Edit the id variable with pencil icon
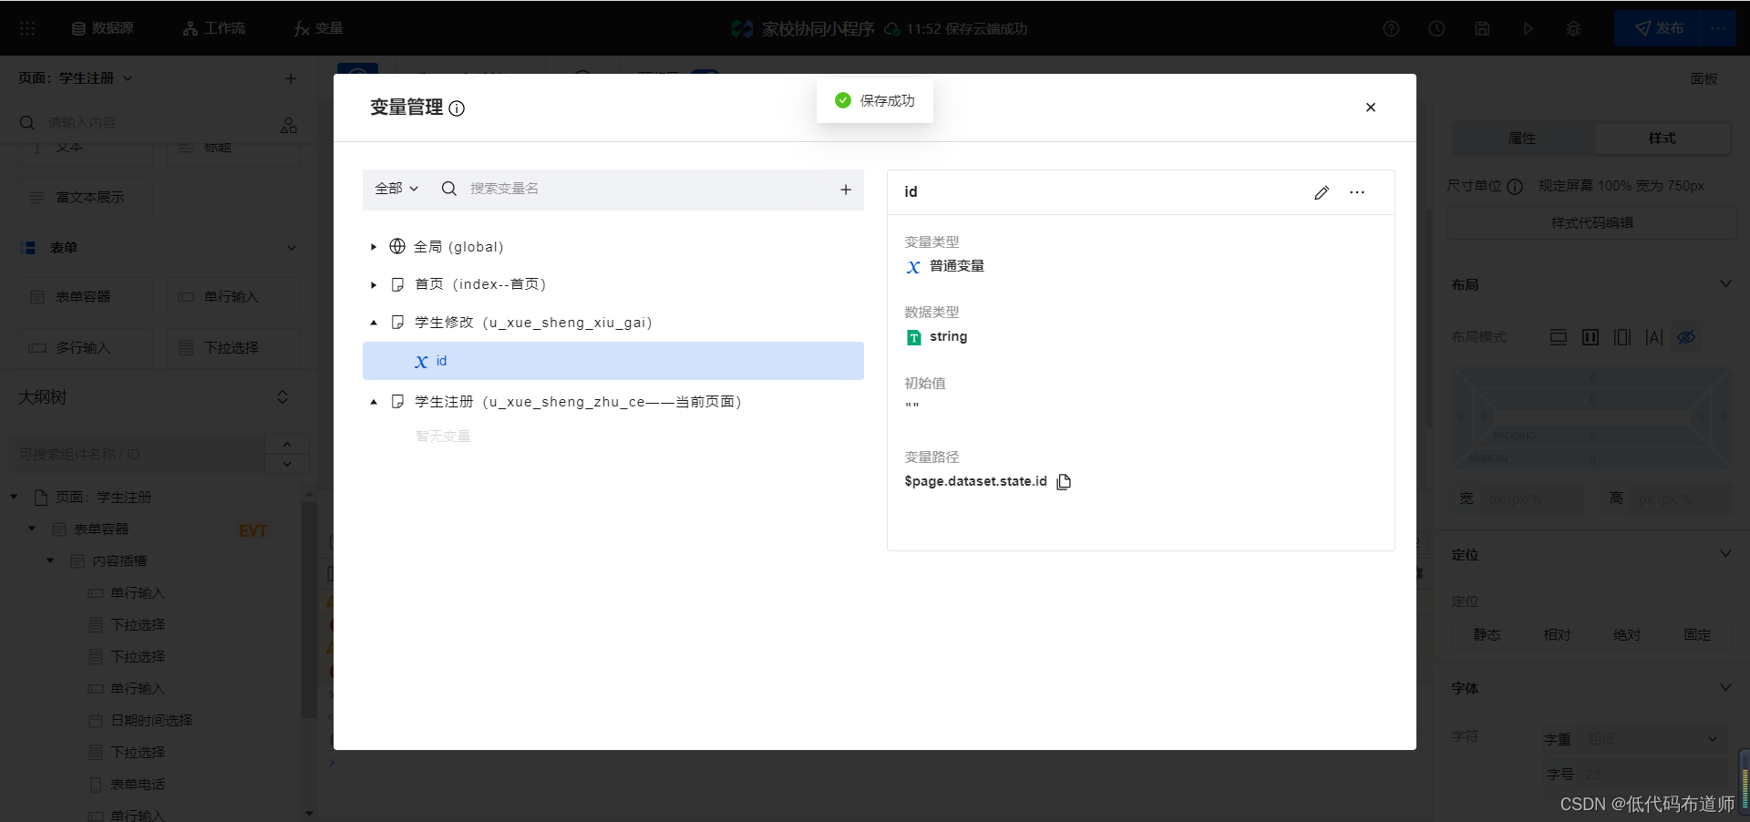 [1322, 192]
